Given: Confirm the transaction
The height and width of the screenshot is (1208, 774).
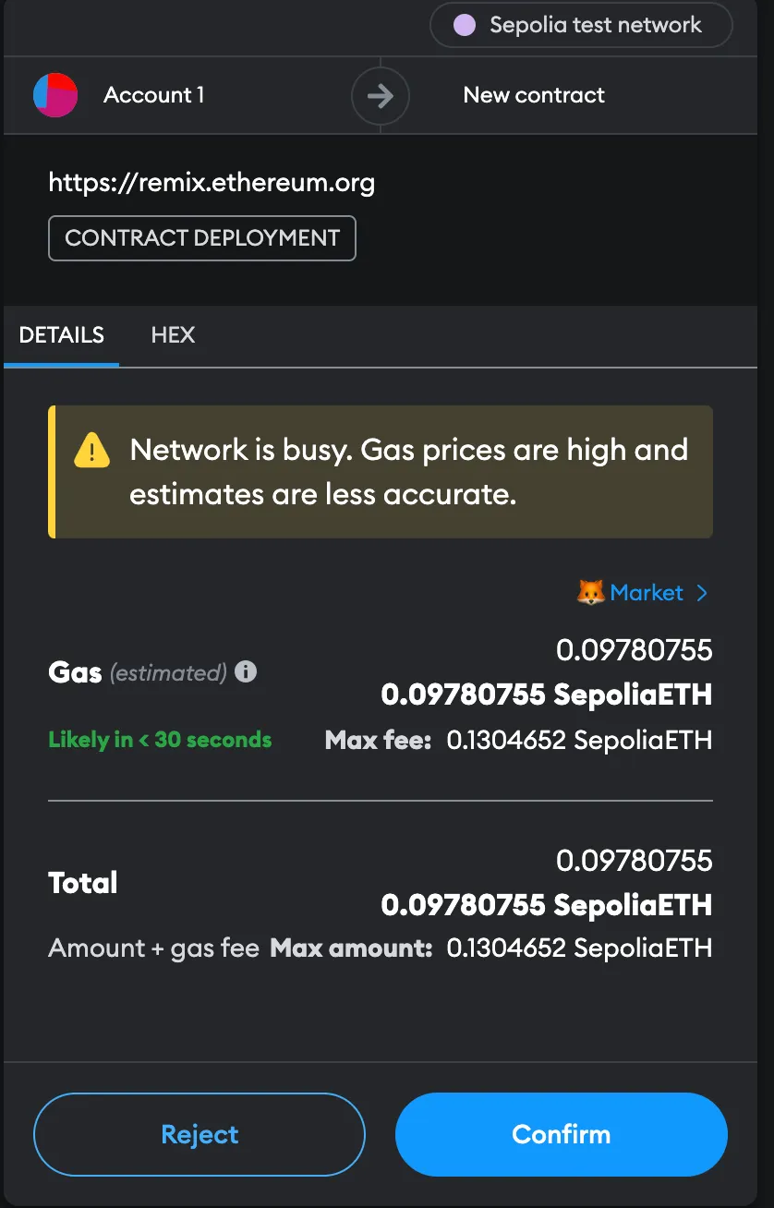Looking at the screenshot, I should click(562, 1134).
